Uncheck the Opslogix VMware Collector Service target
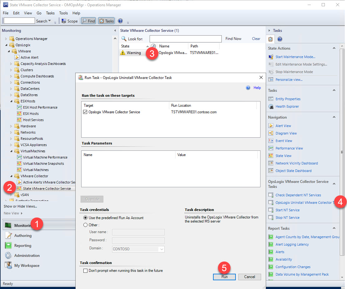The width and height of the screenshot is (347, 289). click(x=85, y=112)
